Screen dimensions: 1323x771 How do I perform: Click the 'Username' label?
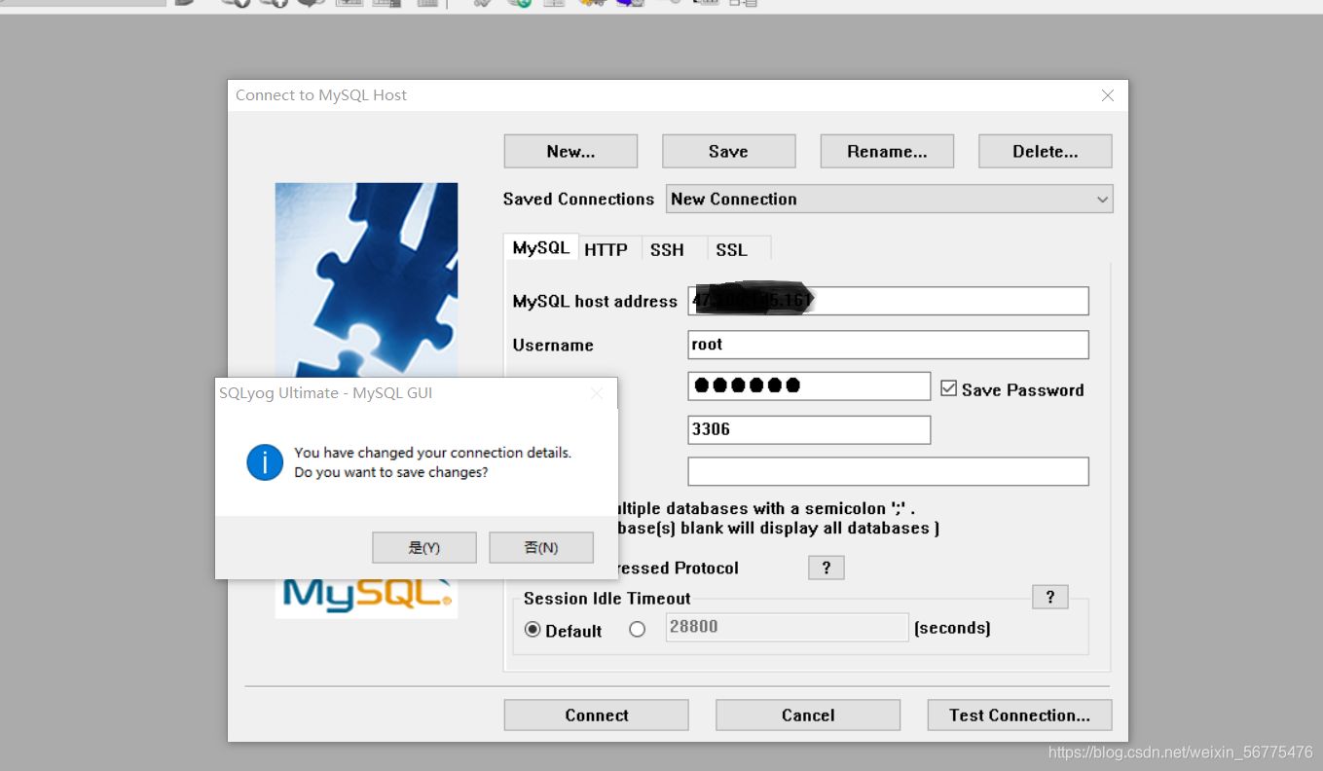click(x=553, y=346)
